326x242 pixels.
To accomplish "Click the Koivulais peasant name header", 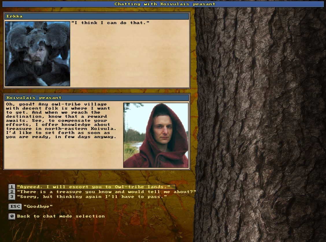I will pyautogui.click(x=97, y=97).
